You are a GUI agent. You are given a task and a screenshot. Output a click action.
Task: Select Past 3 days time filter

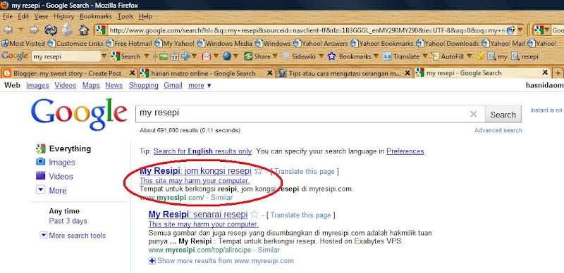68,221
